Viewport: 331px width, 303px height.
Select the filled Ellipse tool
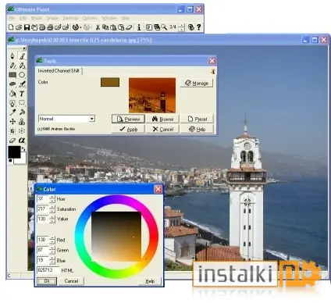tap(12, 84)
